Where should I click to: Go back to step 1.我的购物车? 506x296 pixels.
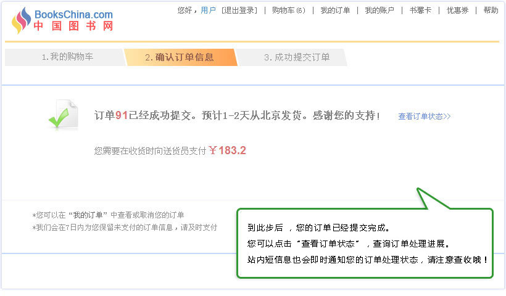pyautogui.click(x=67, y=57)
